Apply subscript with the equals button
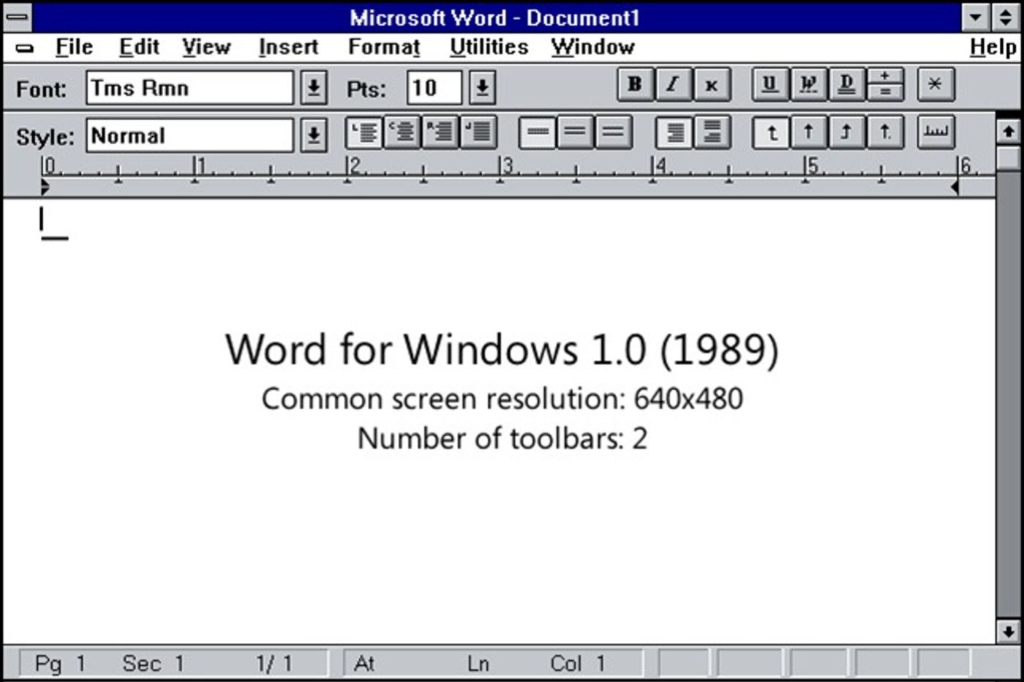The height and width of the screenshot is (682, 1024). tap(885, 93)
